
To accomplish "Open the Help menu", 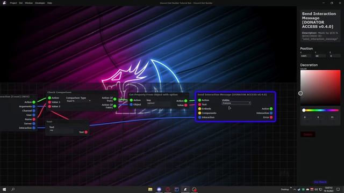I will click(49, 3).
